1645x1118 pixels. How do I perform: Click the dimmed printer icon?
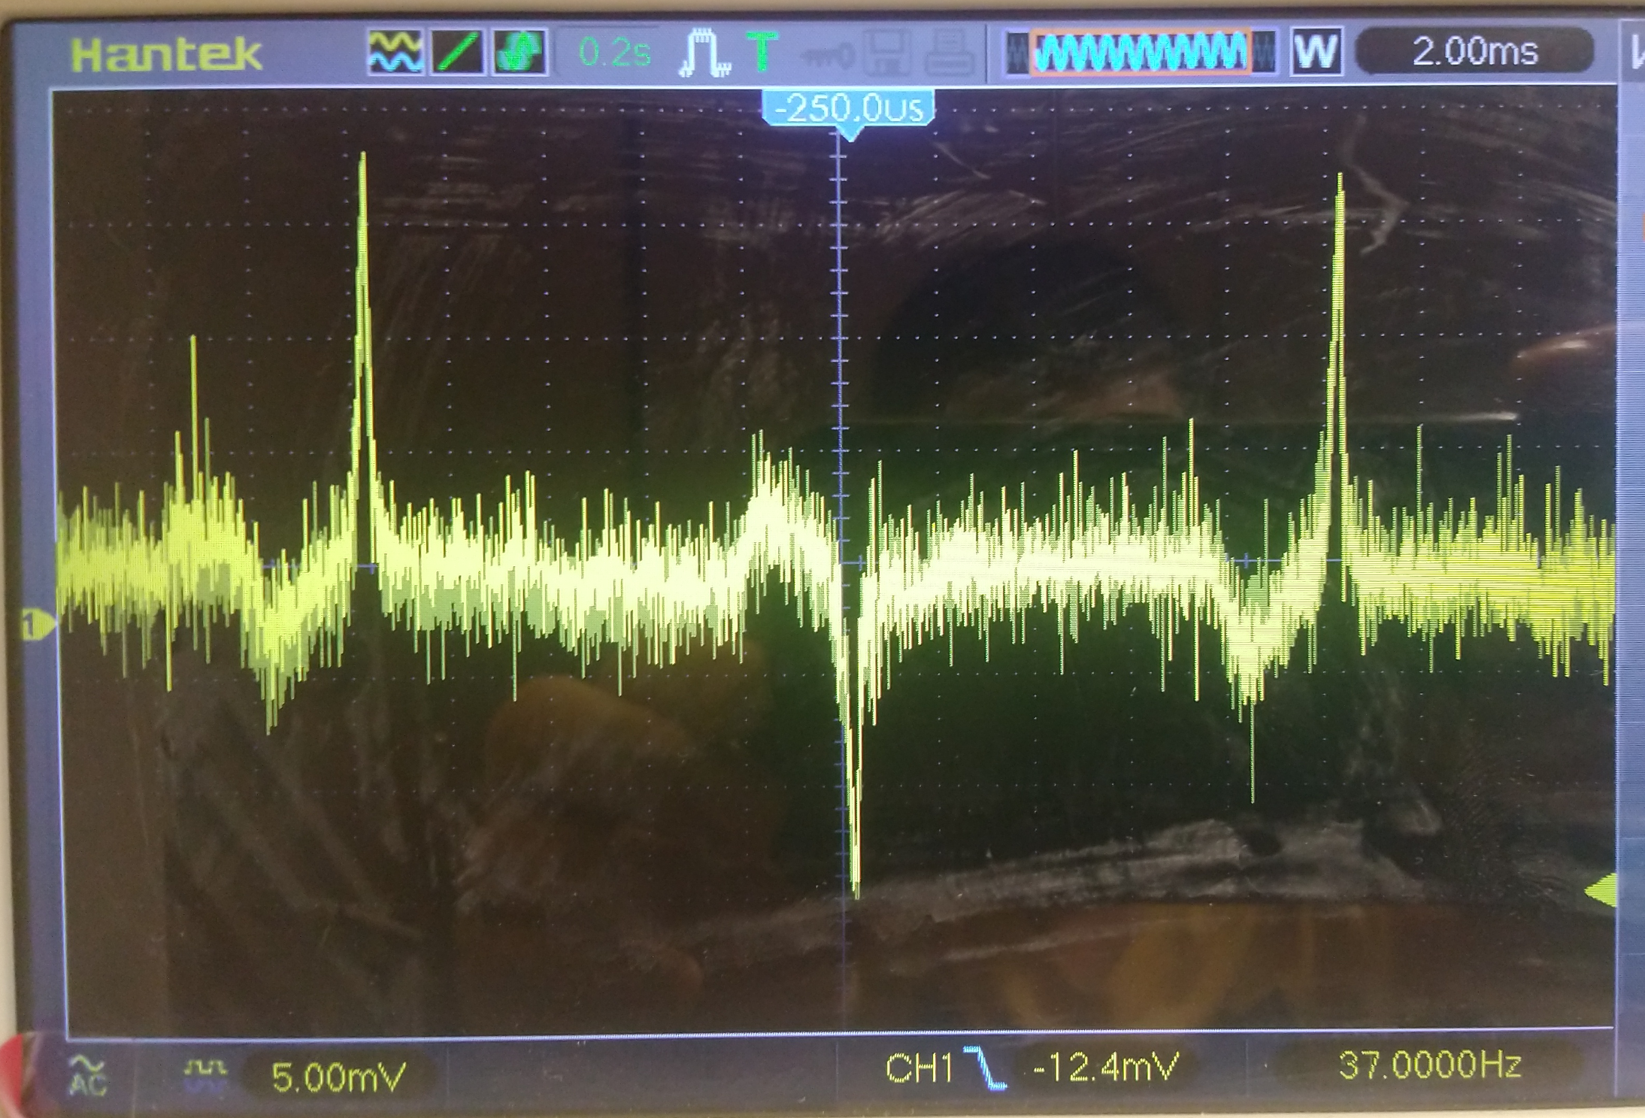click(951, 53)
